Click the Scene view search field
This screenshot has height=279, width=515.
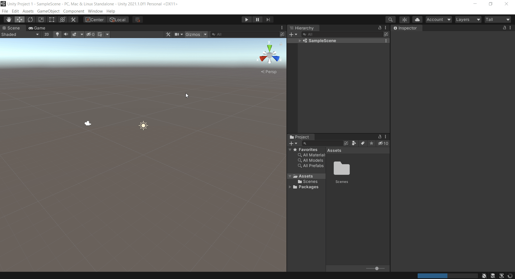click(245, 34)
